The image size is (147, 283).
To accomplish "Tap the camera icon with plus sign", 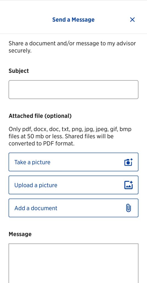I will (x=129, y=162).
